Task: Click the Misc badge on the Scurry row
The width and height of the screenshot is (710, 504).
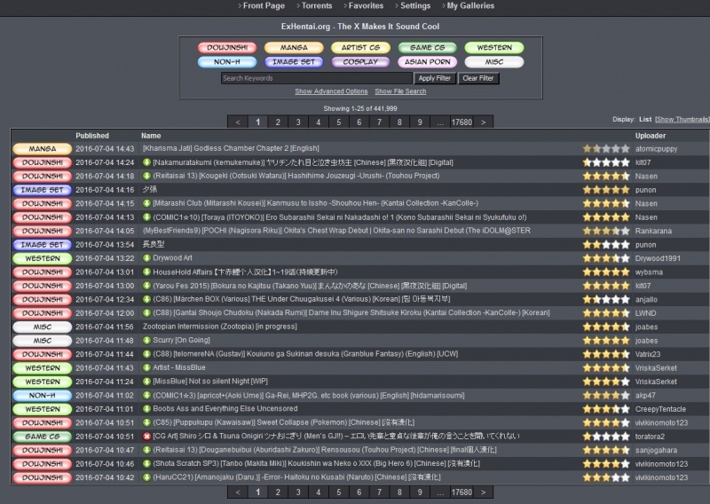Action: click(42, 341)
